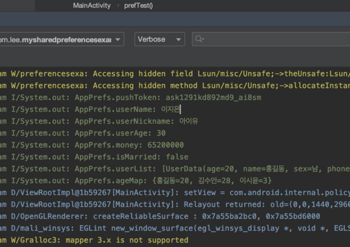Click the search magnifier icon in Logcat
The image size is (350, 247).
click(199, 39)
